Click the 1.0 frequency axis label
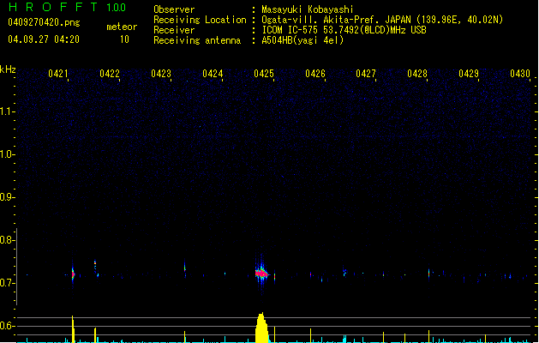 click(8, 155)
